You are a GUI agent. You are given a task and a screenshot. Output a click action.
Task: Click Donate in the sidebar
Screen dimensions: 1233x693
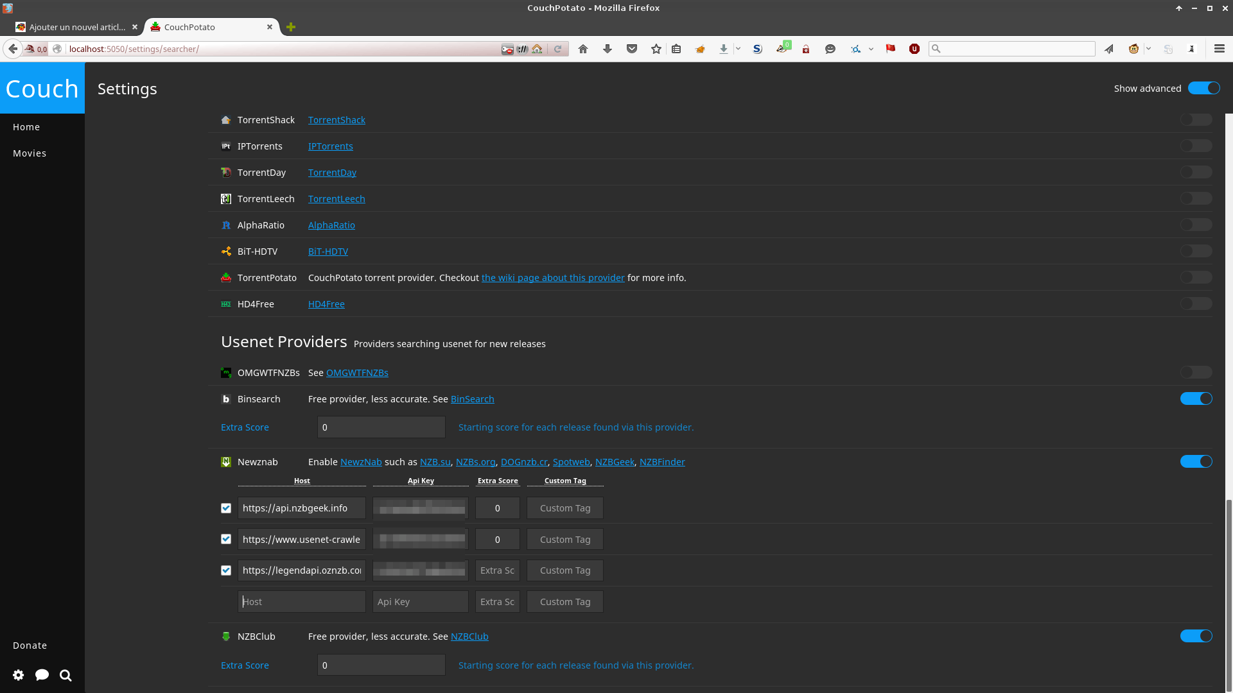(30, 646)
